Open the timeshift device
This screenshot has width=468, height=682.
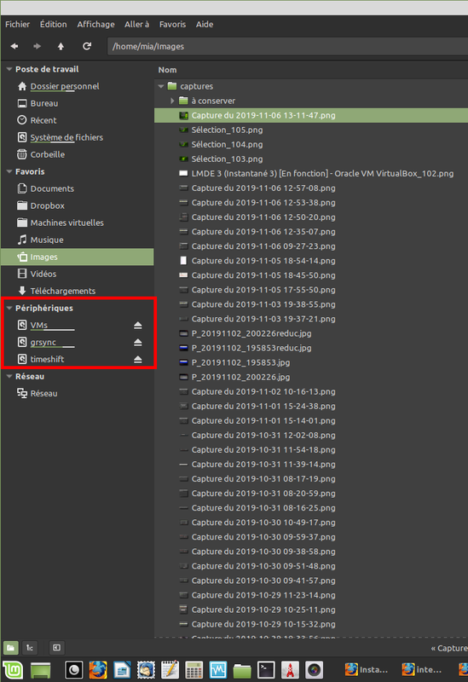(47, 359)
